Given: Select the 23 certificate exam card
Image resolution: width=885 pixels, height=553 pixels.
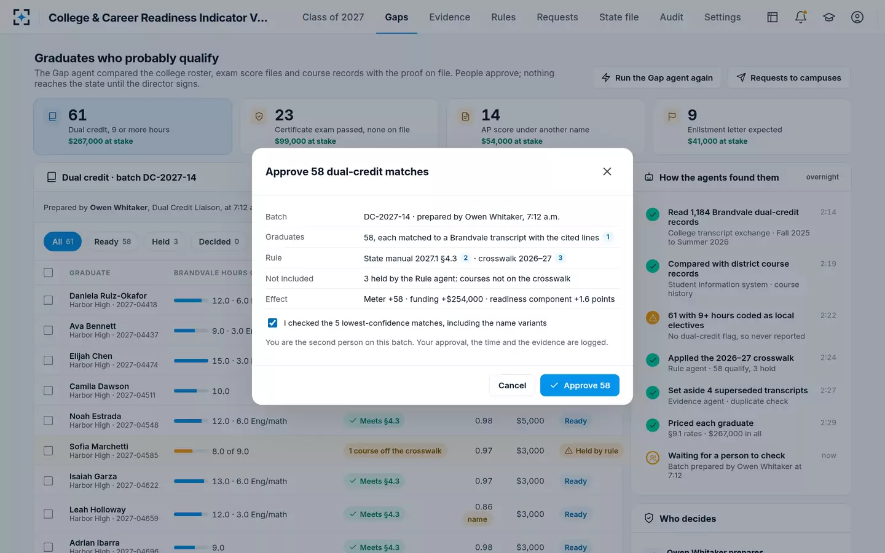Looking at the screenshot, I should click(x=339, y=127).
